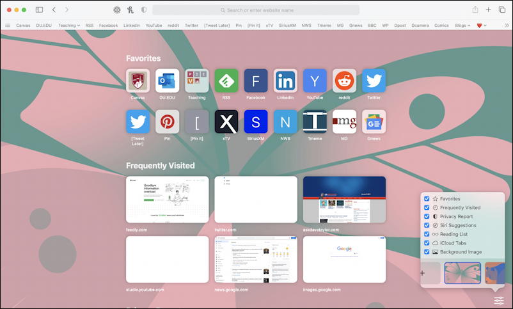Go forward to next page
513x309 pixels.
click(x=67, y=10)
